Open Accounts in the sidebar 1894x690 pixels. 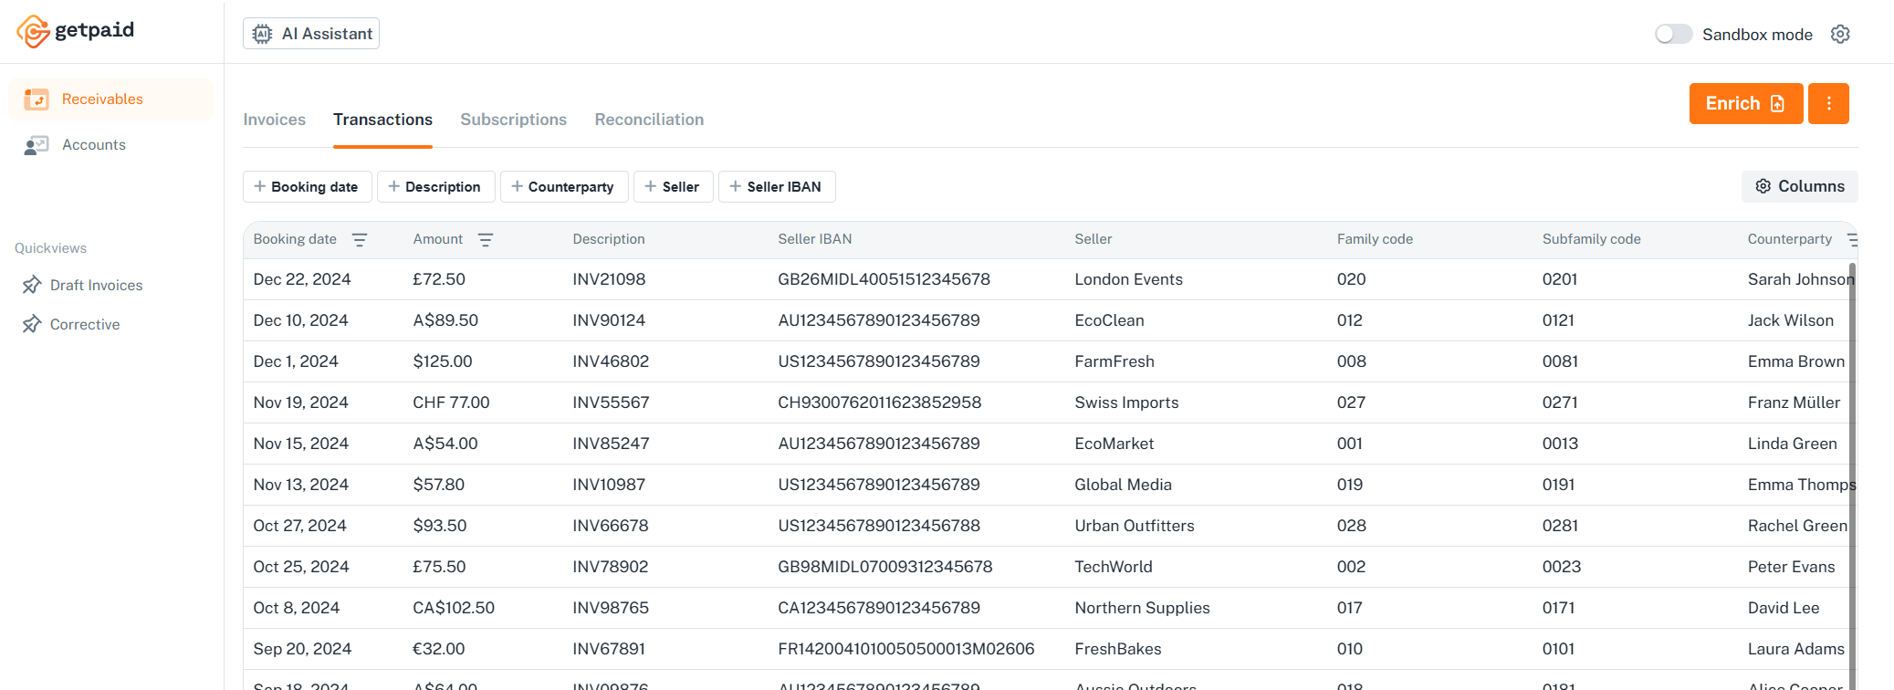click(x=110, y=144)
